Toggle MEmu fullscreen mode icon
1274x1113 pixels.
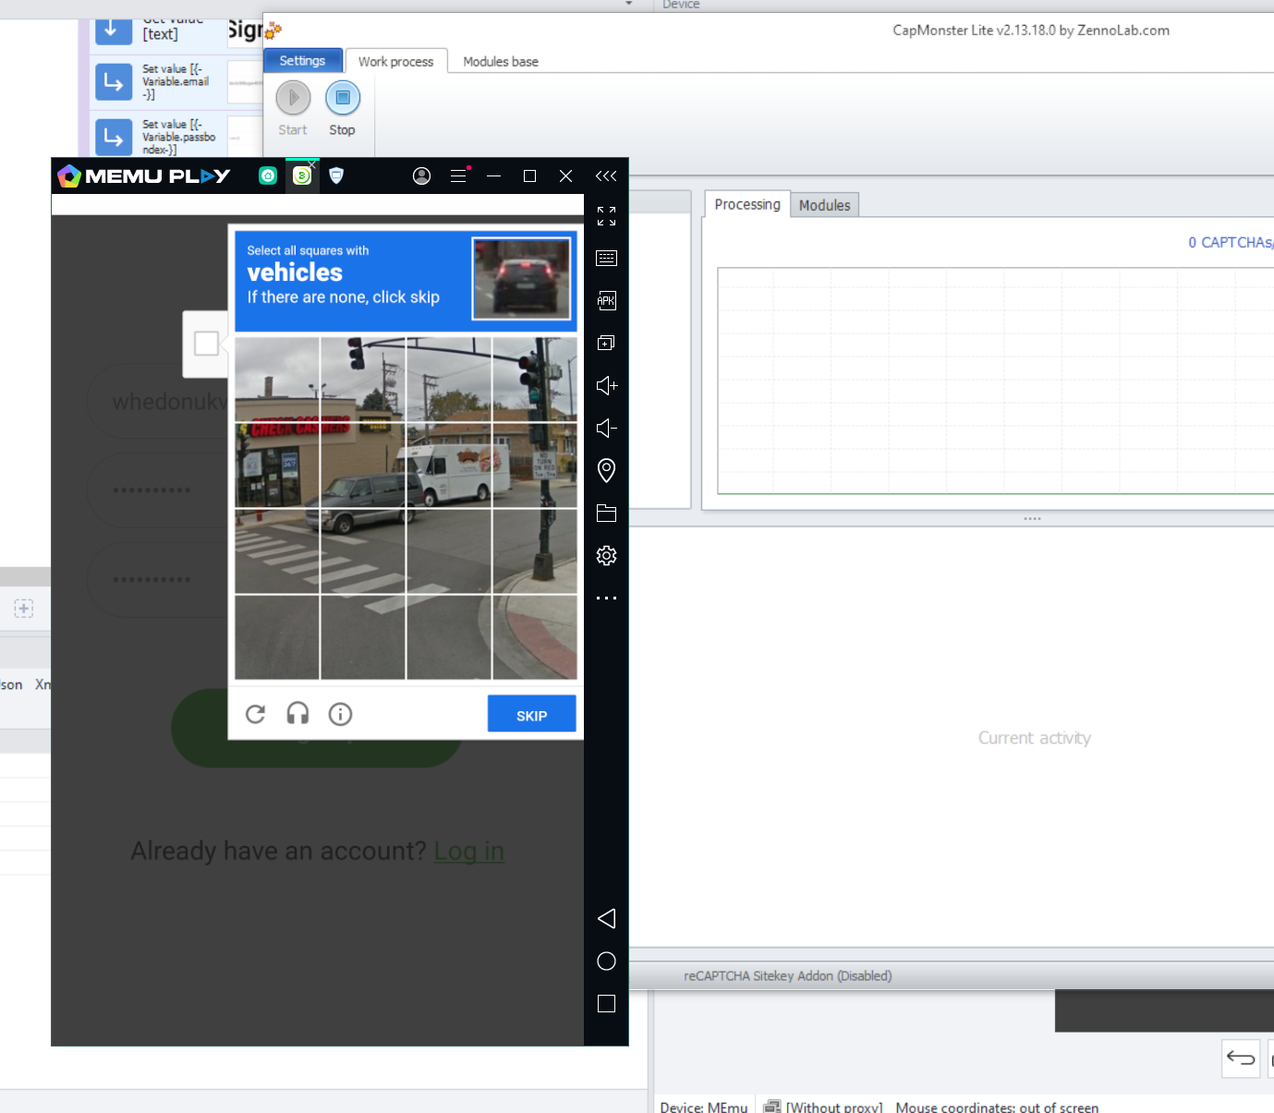606,216
